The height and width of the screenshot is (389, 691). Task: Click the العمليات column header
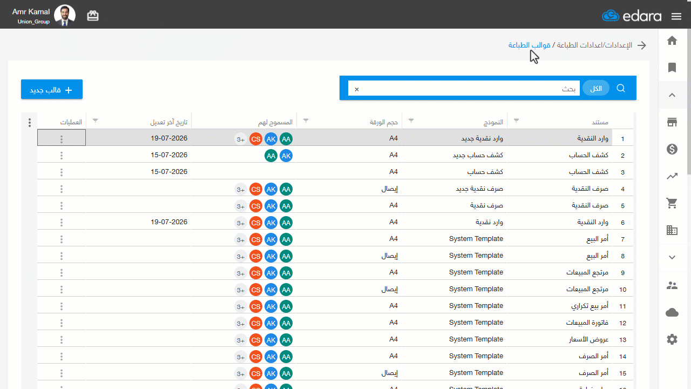(71, 122)
